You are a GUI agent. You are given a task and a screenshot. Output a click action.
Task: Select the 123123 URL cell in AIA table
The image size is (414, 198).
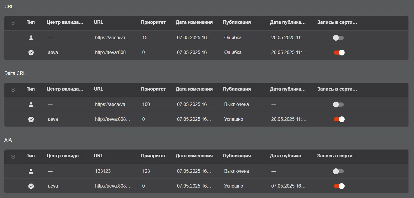(103, 171)
